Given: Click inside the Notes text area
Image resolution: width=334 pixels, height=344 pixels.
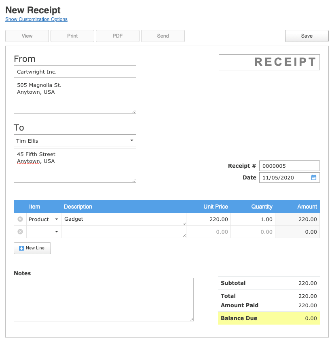Looking at the screenshot, I should coord(104,300).
